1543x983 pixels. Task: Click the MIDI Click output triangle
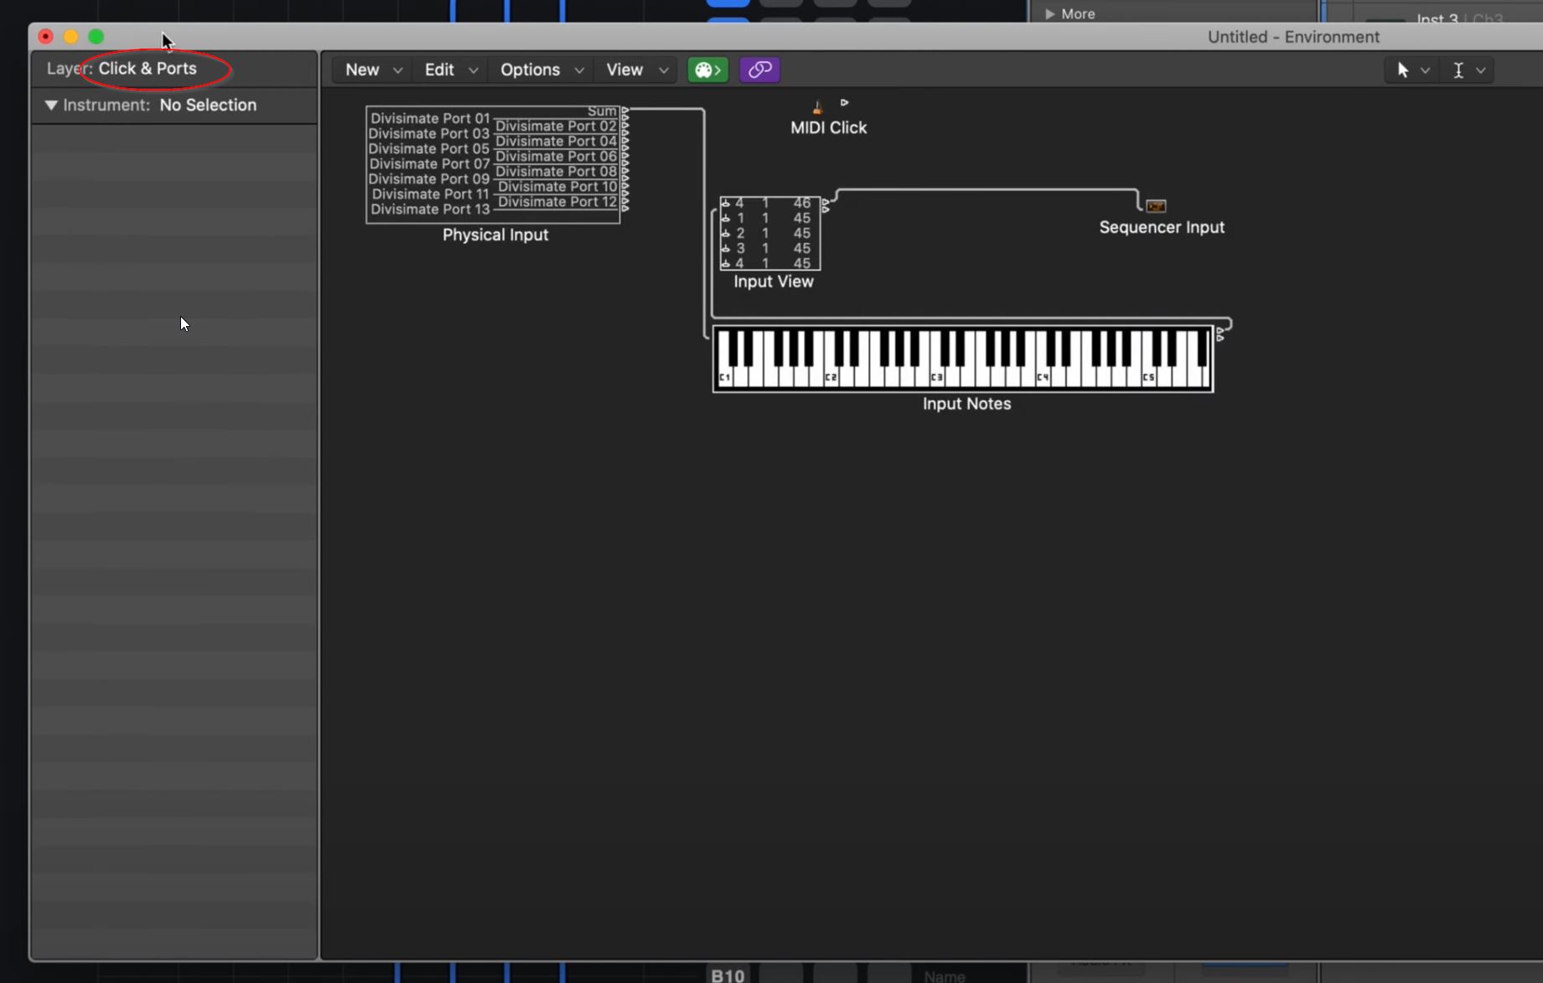pos(844,102)
